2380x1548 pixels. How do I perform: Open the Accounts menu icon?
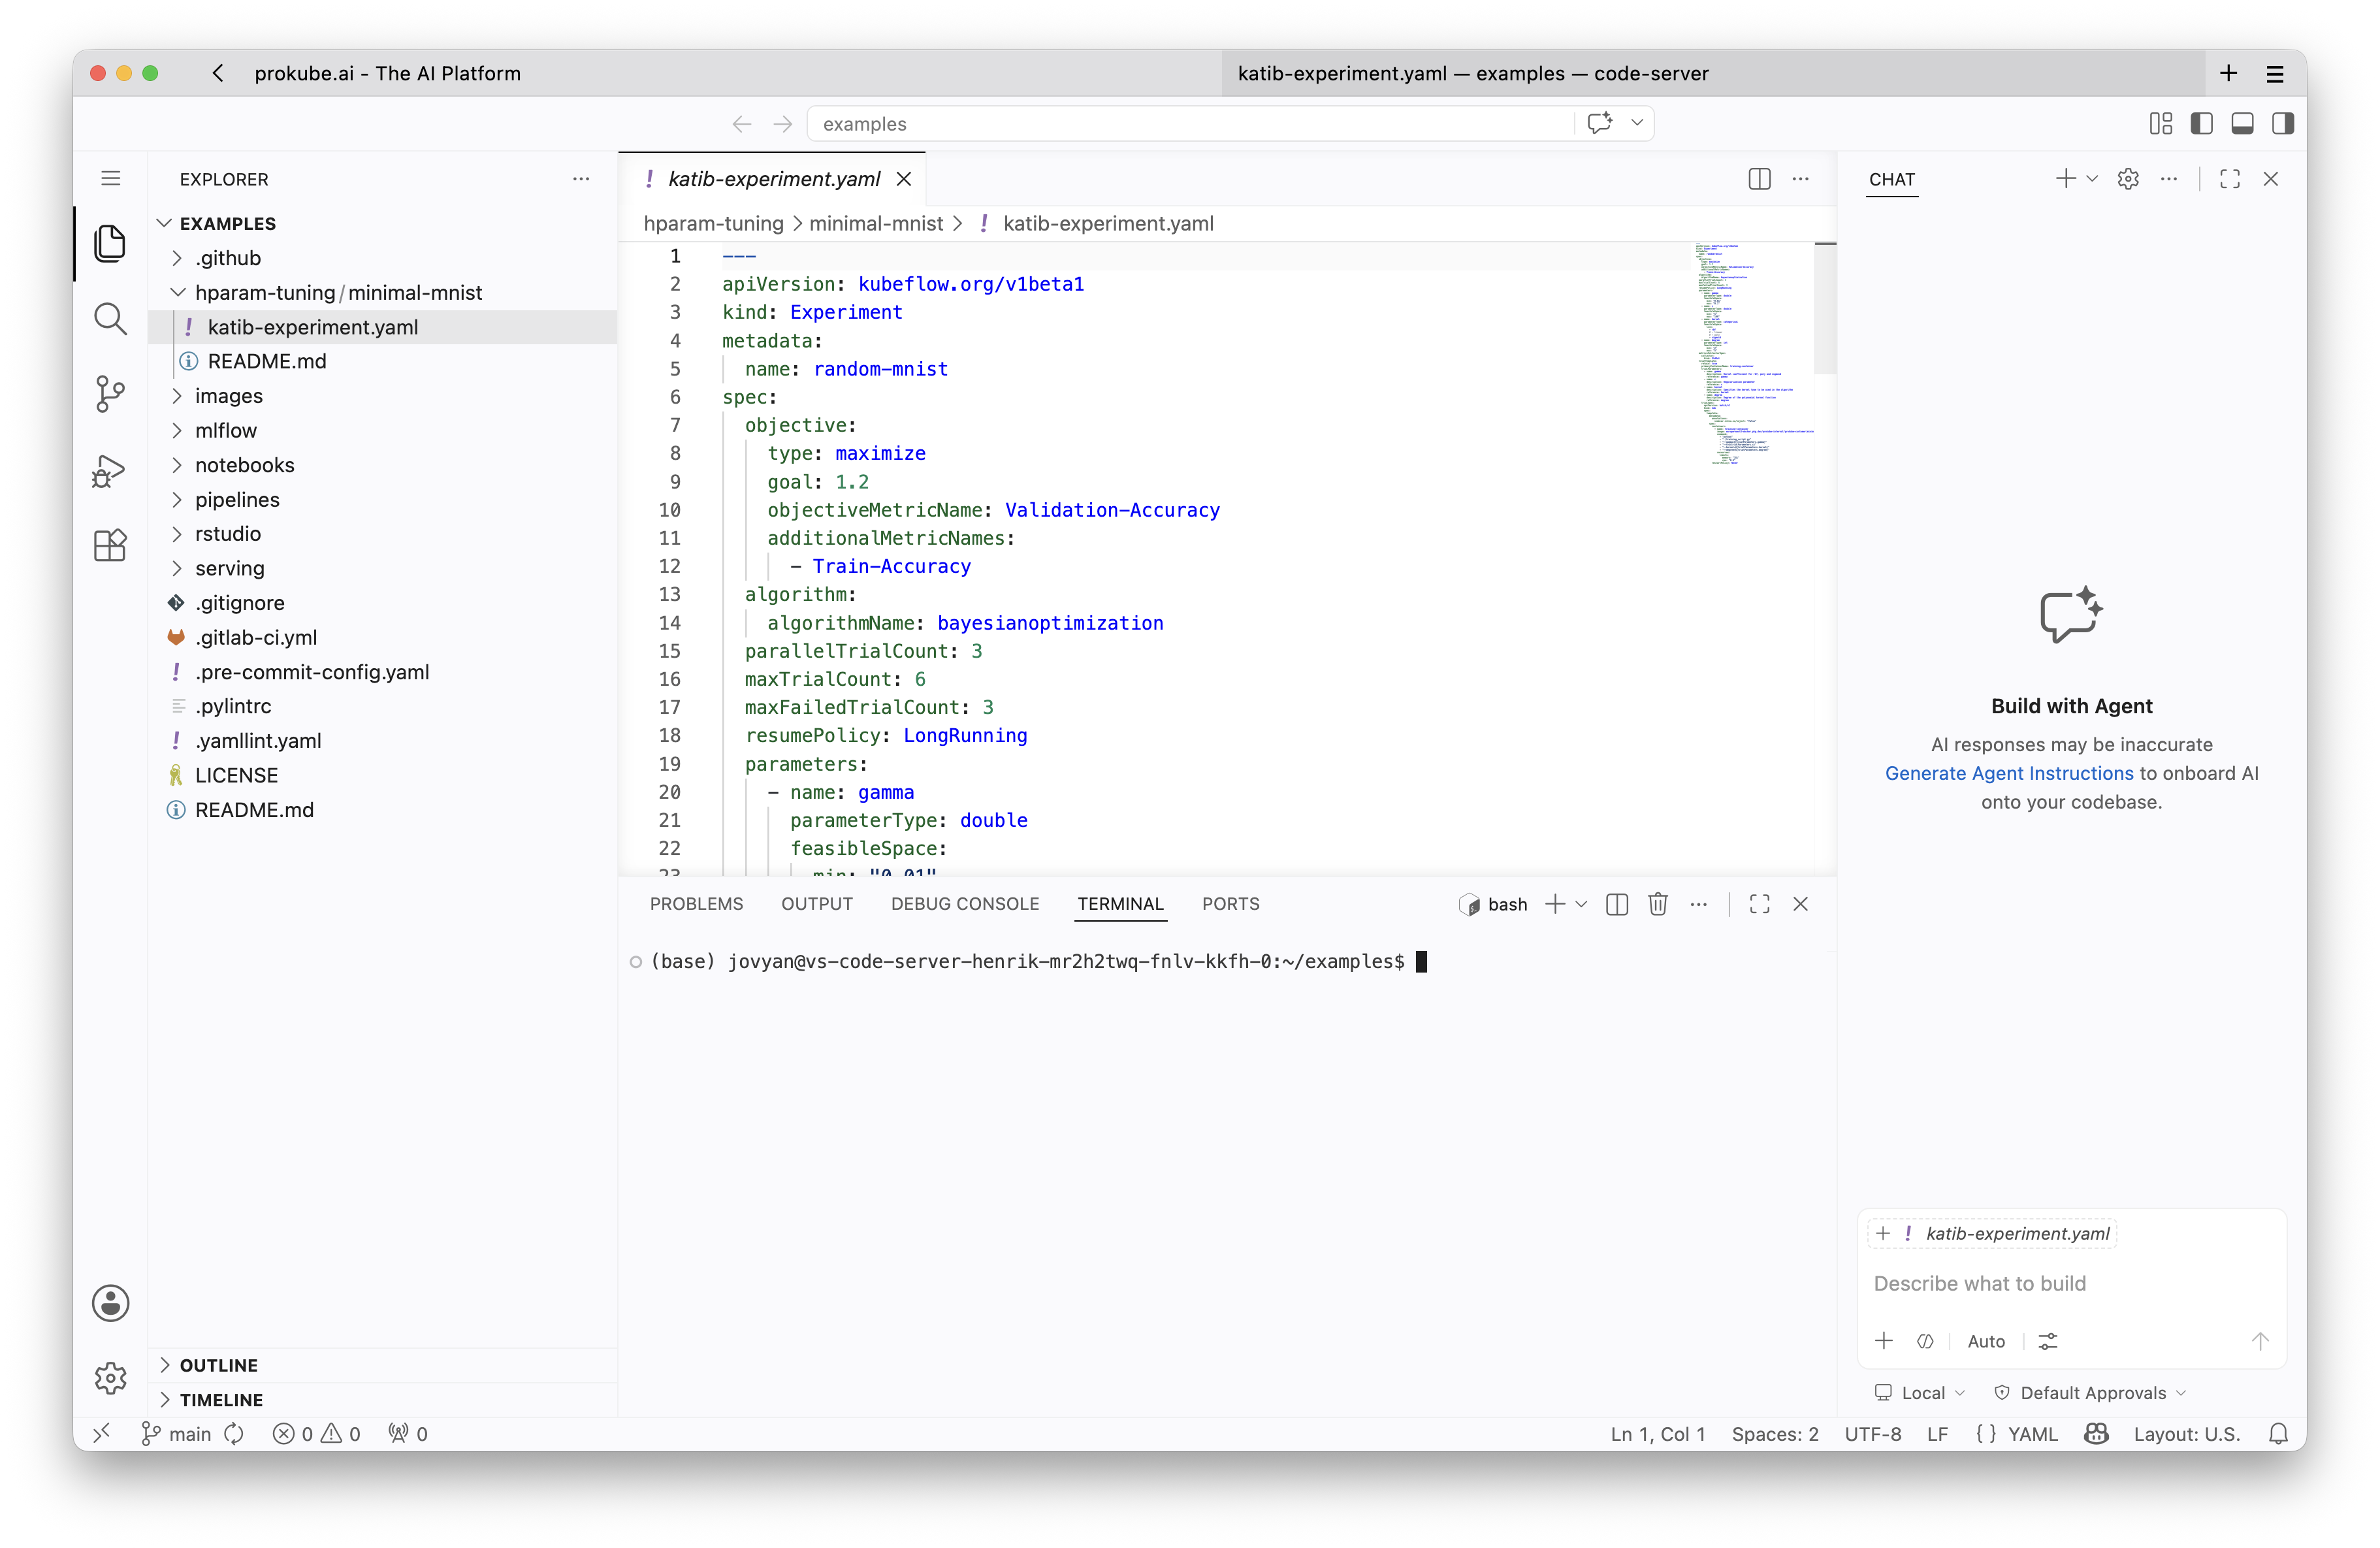(x=110, y=1304)
